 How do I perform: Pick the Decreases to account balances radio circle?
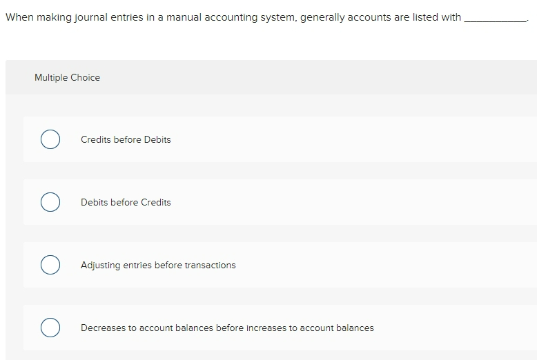tap(50, 328)
